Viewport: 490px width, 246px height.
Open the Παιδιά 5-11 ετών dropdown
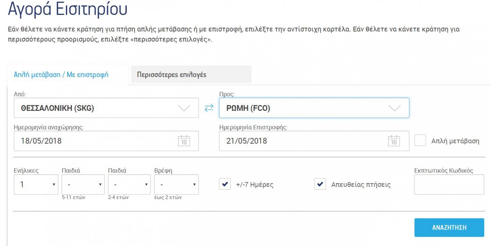83,184
